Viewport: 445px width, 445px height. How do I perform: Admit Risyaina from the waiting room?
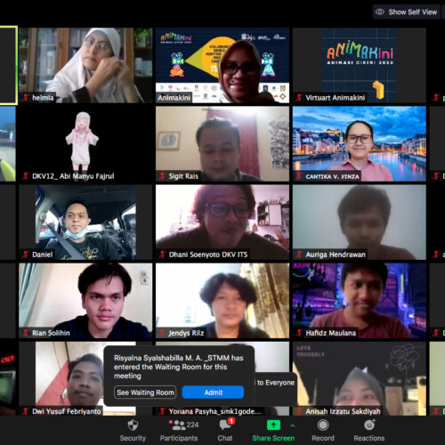(213, 392)
